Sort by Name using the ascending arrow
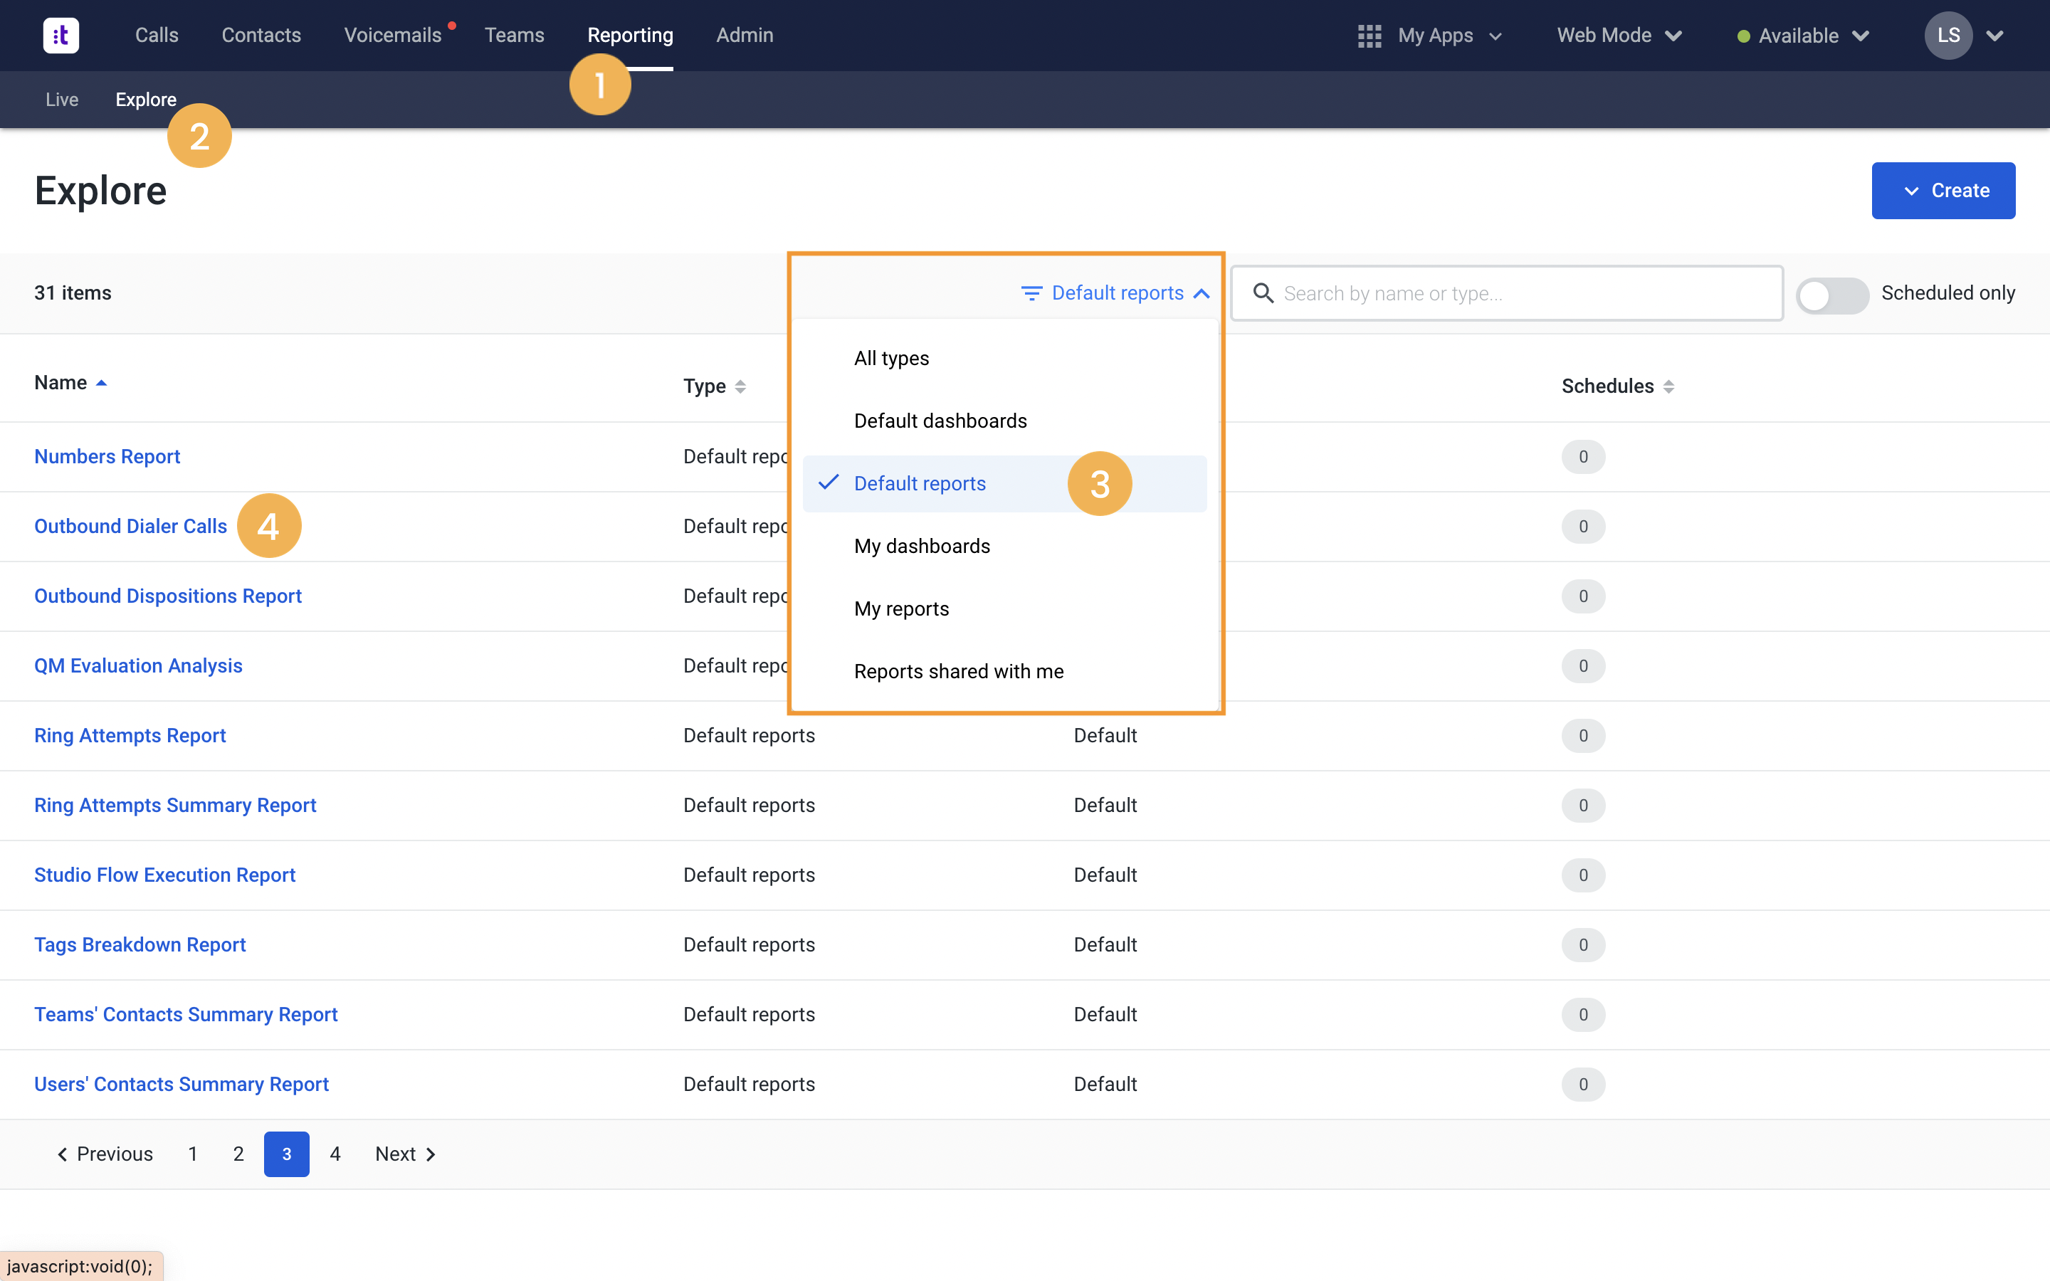 click(x=102, y=383)
